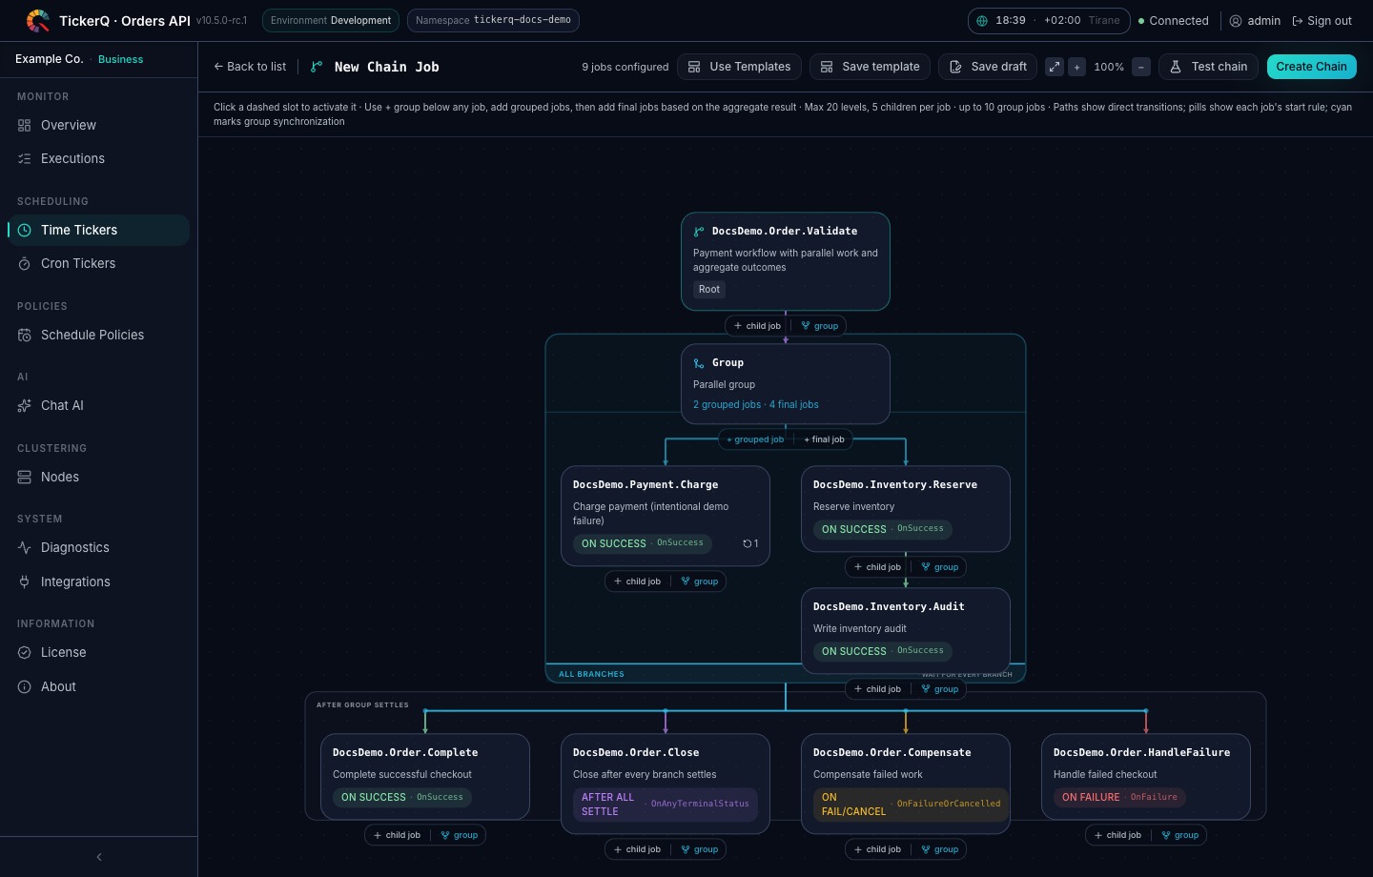Go to Nodes under Clustering
Image resolution: width=1373 pixels, height=877 pixels.
tap(99, 477)
